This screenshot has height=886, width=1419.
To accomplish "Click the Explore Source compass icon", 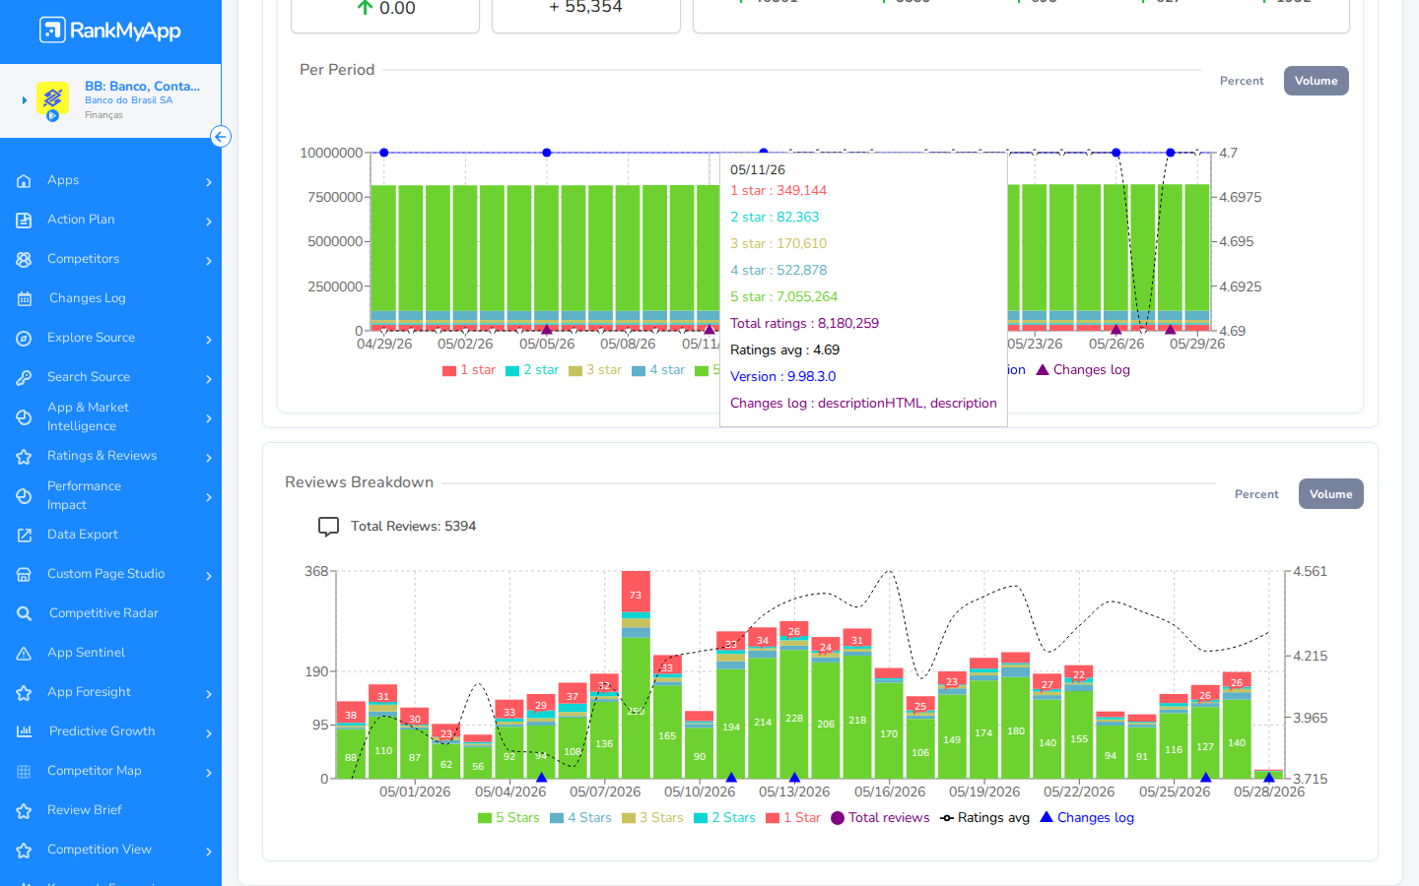I will [24, 339].
